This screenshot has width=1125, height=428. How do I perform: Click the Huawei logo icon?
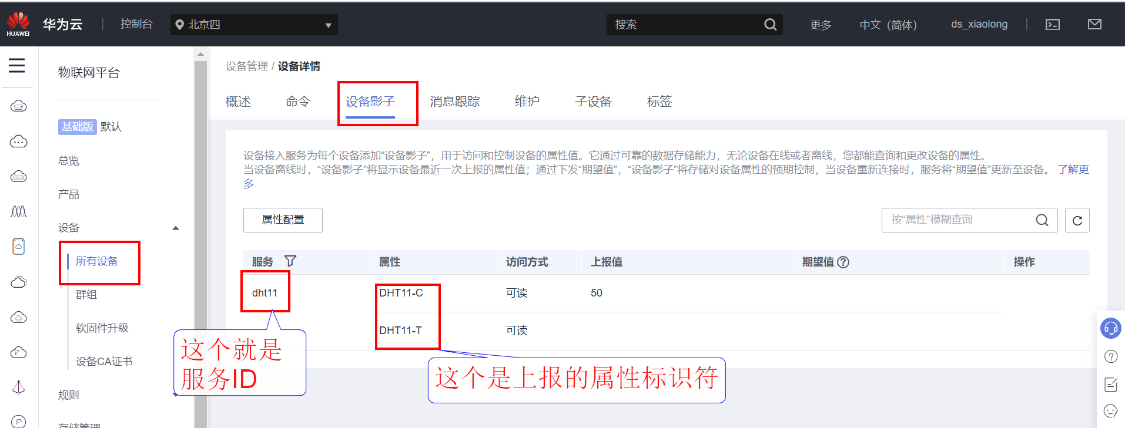(18, 24)
